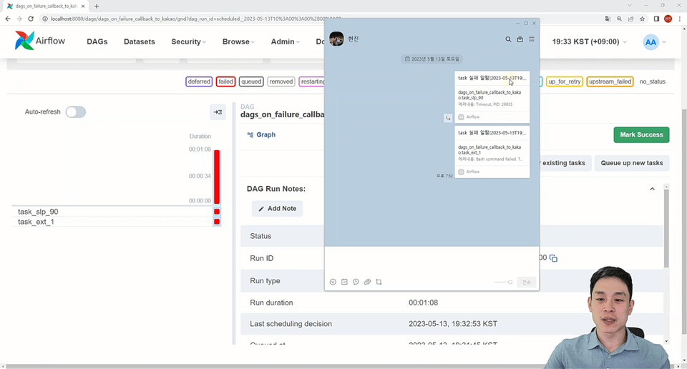Viewport: 687px width, 369px height.
Task: Filter by the deferred status badge
Action: 199,82
